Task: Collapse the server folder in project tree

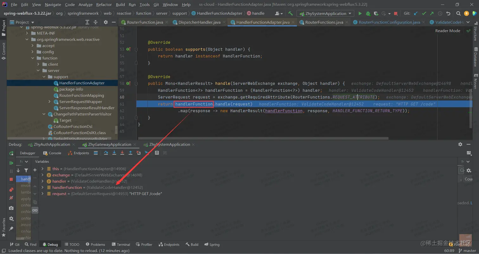Action: click(38, 70)
